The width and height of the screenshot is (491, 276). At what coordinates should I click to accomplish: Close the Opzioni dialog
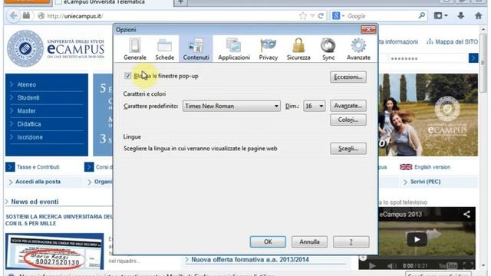(368, 29)
